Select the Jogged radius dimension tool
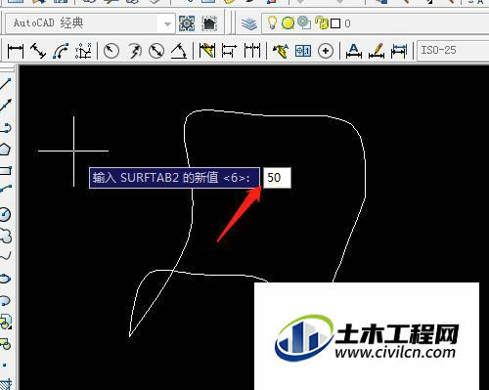 [134, 51]
